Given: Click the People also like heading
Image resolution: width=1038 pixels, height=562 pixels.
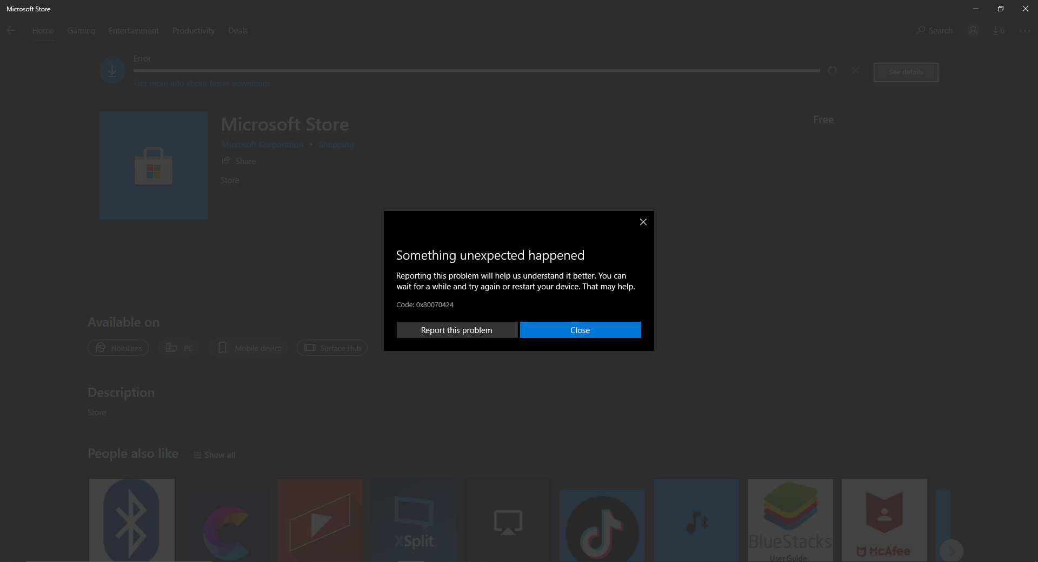Looking at the screenshot, I should pyautogui.click(x=133, y=453).
